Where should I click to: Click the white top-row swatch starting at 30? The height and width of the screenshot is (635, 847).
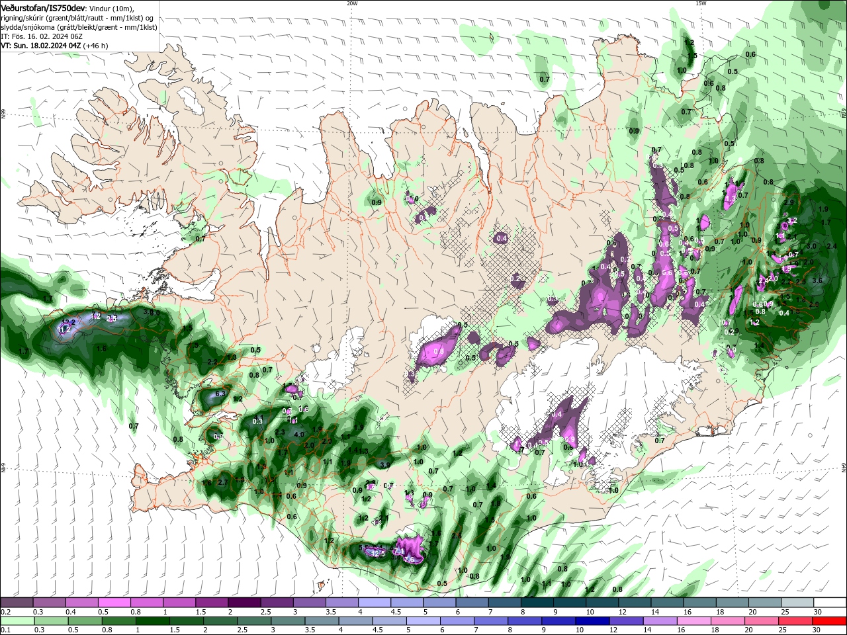click(x=830, y=603)
